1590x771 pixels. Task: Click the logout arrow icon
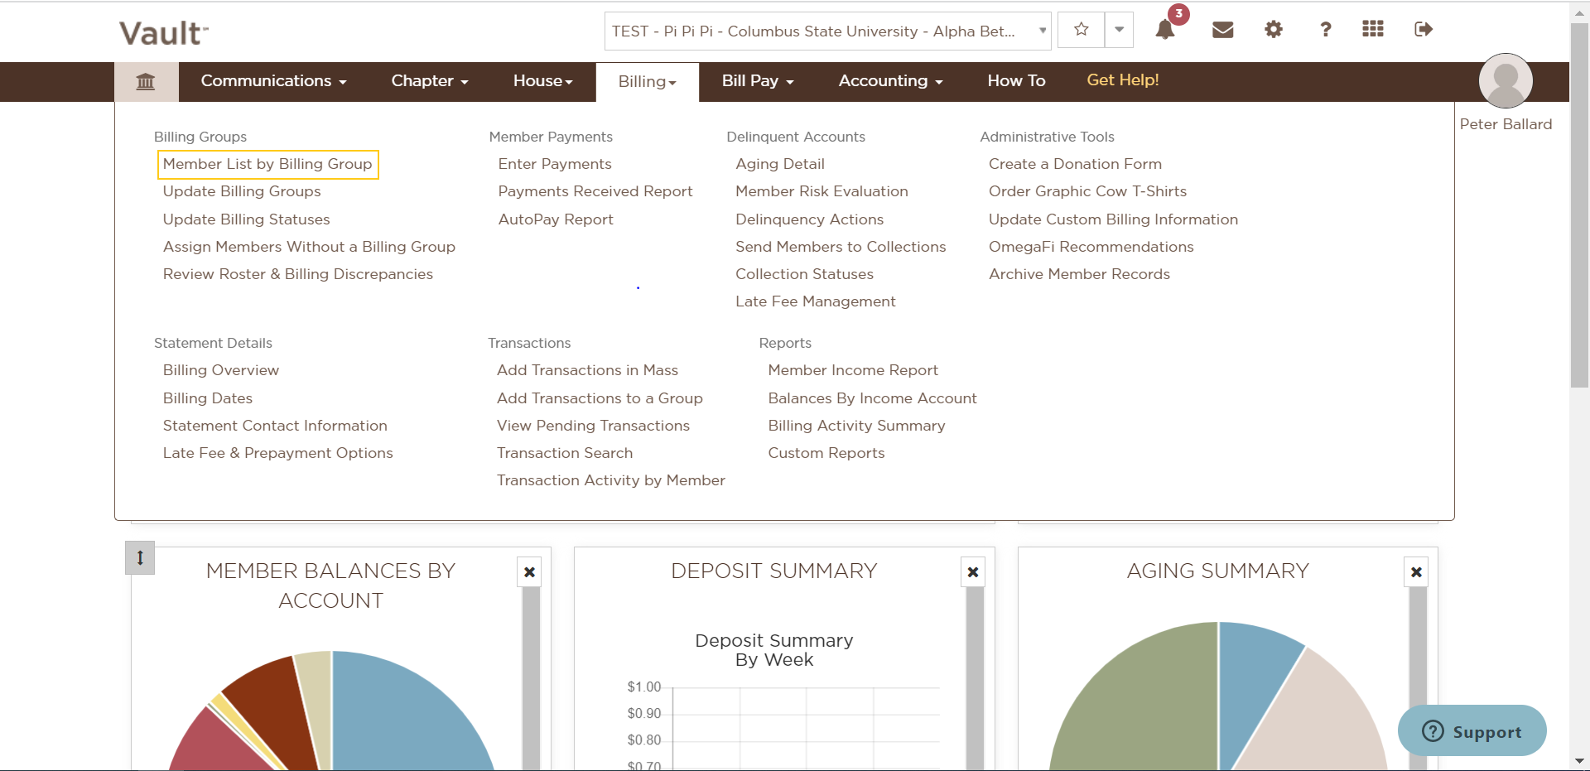1424,30
